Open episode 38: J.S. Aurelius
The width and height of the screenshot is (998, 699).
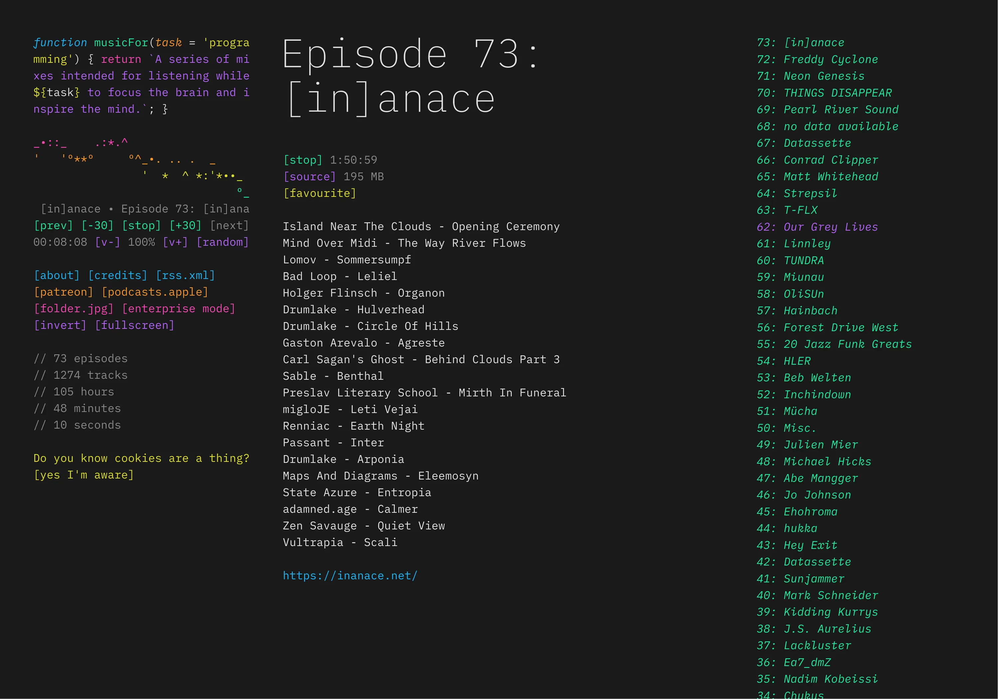point(814,629)
